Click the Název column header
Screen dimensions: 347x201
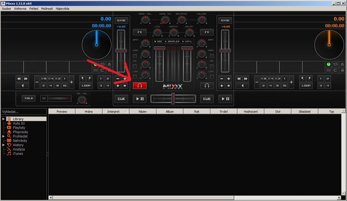point(143,112)
